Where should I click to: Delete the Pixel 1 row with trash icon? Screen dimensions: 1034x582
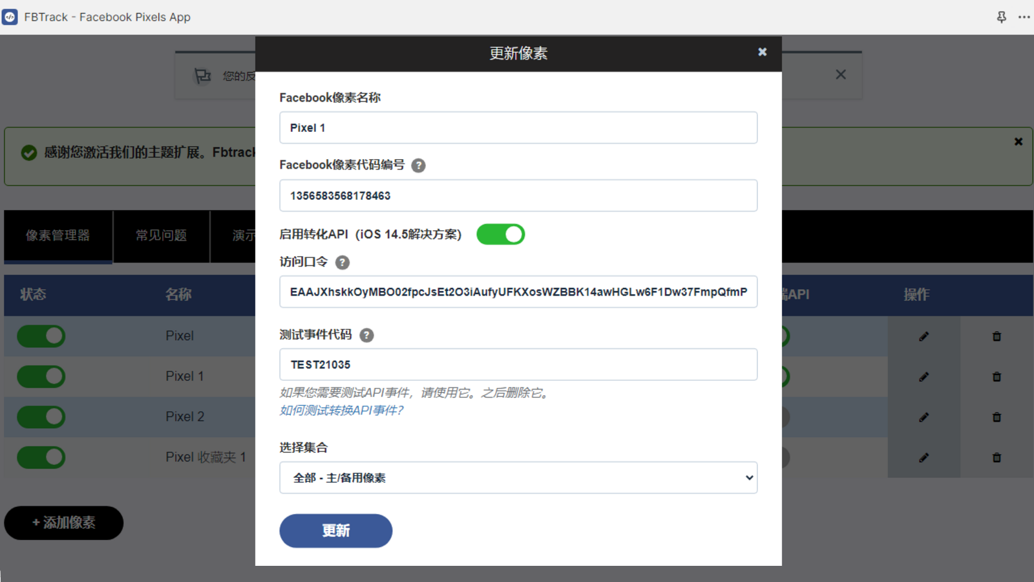click(997, 376)
